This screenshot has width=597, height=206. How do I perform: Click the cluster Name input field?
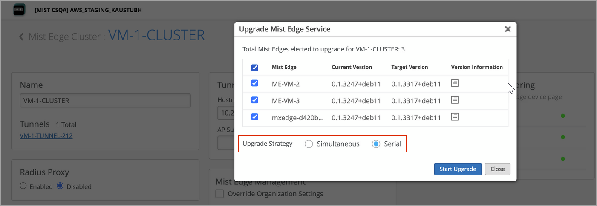click(x=105, y=101)
